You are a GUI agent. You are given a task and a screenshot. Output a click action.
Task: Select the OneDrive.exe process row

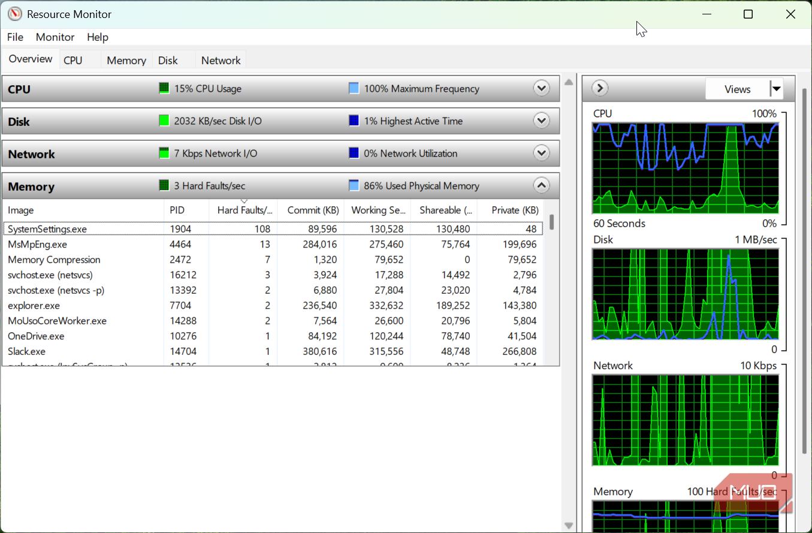click(273, 336)
